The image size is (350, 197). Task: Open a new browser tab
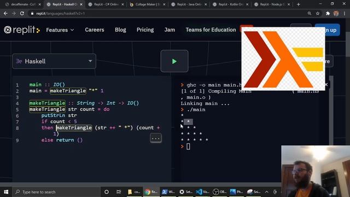[x=299, y=4]
